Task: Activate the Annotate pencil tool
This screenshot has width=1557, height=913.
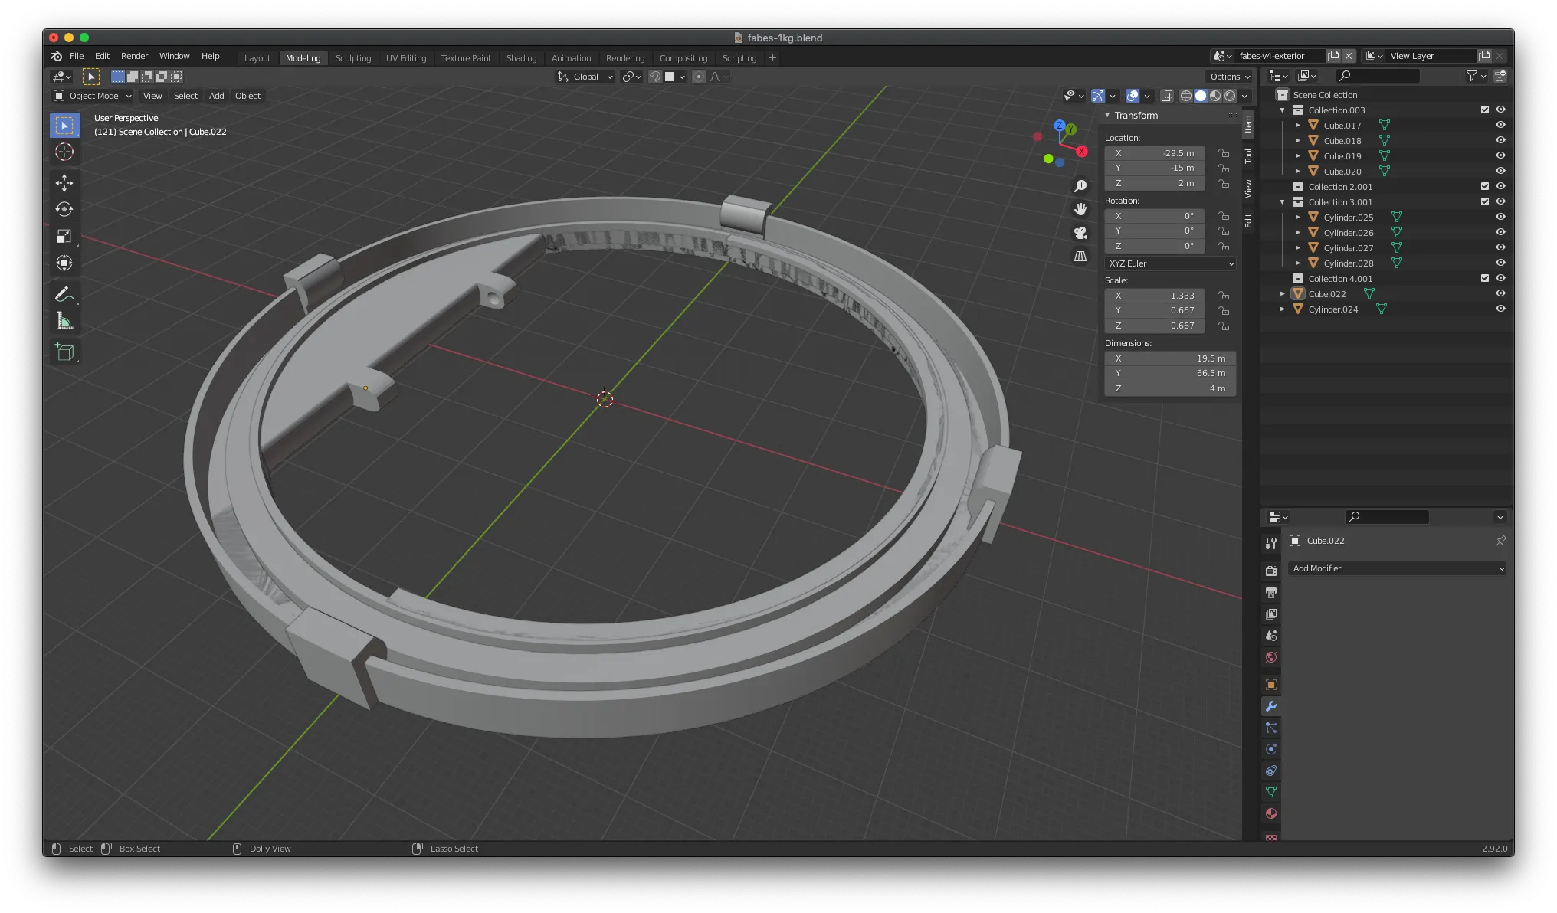Action: [64, 295]
